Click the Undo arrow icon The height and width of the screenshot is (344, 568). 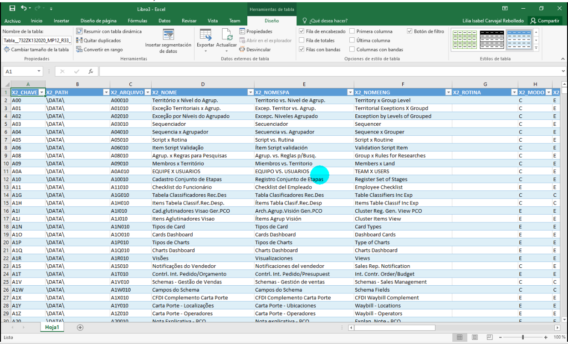[x=23, y=8]
